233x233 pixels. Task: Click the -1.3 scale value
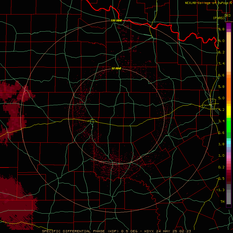click(x=220, y=190)
